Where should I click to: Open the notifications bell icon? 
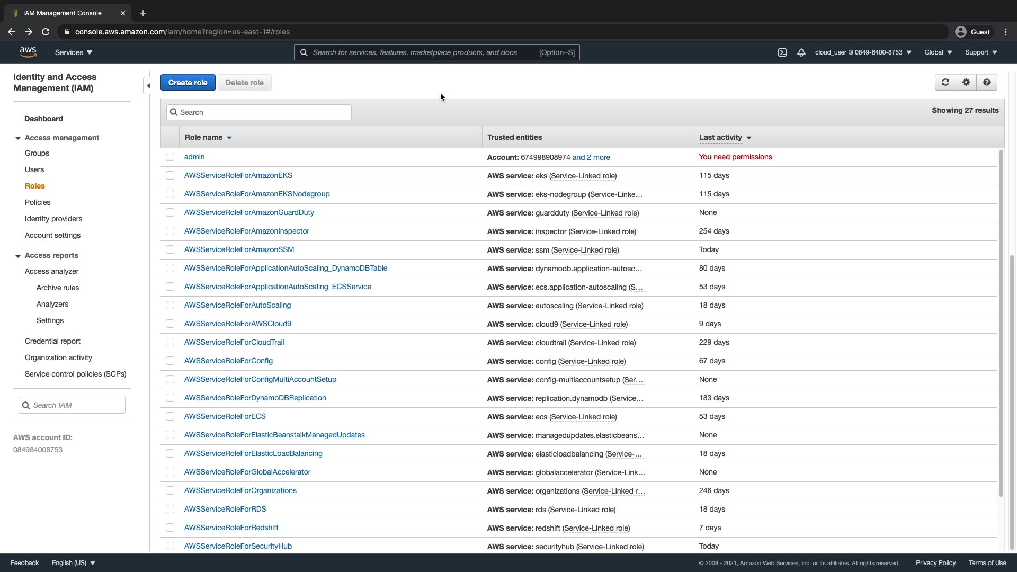(801, 52)
